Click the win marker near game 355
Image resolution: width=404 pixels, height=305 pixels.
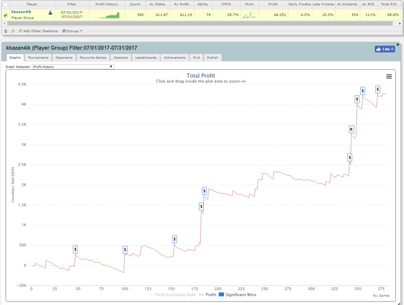(362, 91)
